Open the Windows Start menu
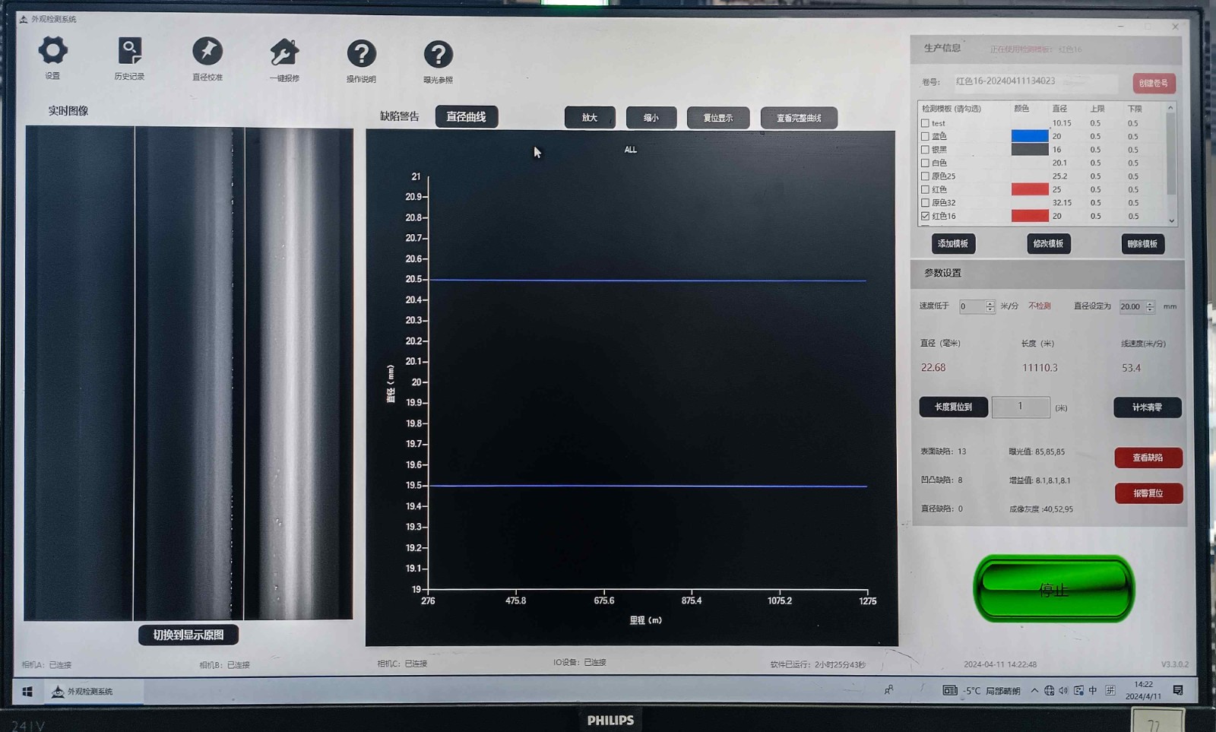Image resolution: width=1216 pixels, height=732 pixels. pyautogui.click(x=27, y=692)
